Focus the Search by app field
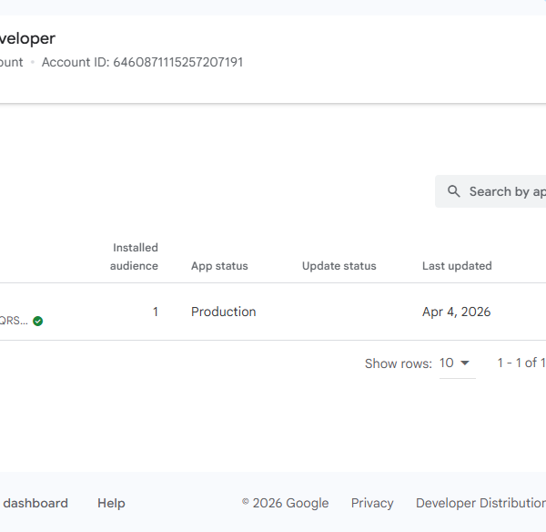 tap(490, 191)
